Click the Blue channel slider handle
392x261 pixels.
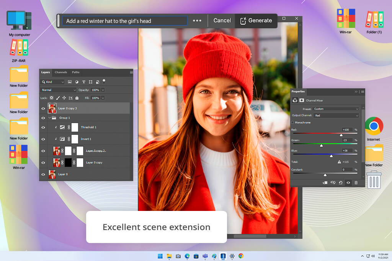click(x=331, y=156)
